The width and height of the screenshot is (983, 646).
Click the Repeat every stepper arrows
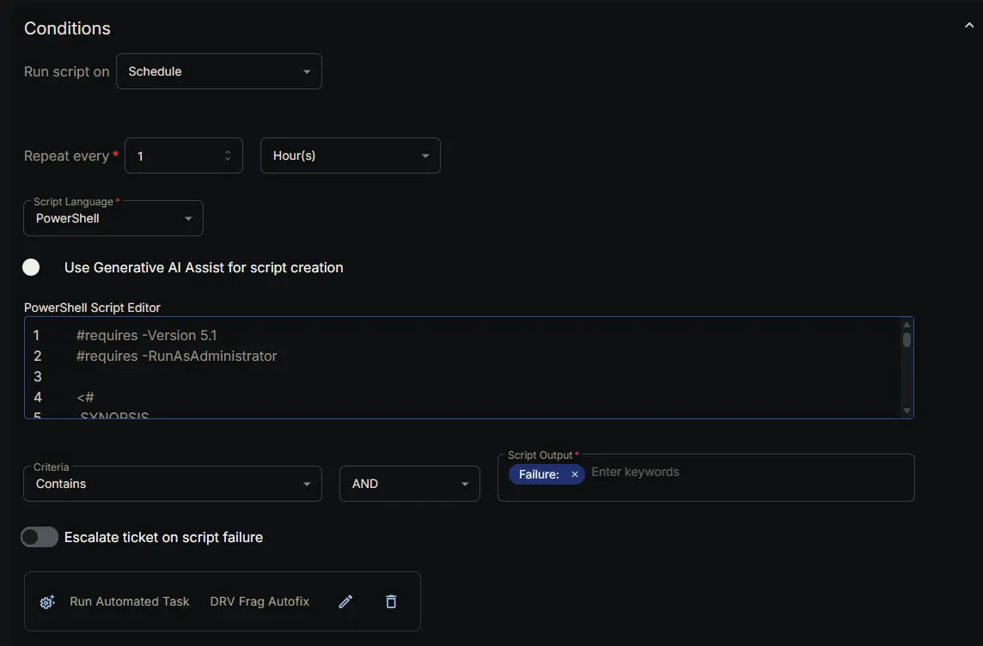click(228, 155)
